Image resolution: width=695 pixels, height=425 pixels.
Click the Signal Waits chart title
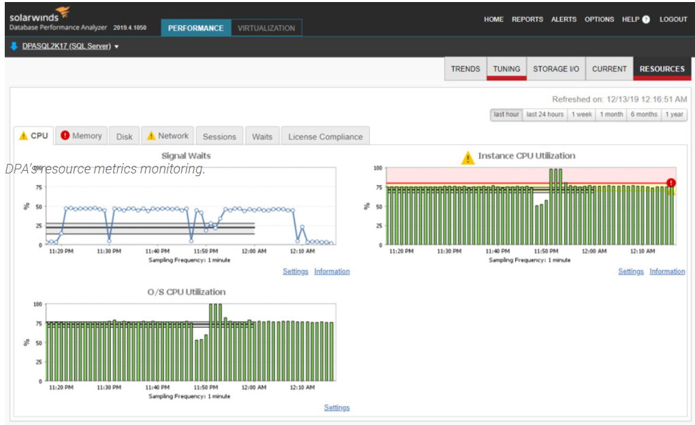tap(186, 156)
